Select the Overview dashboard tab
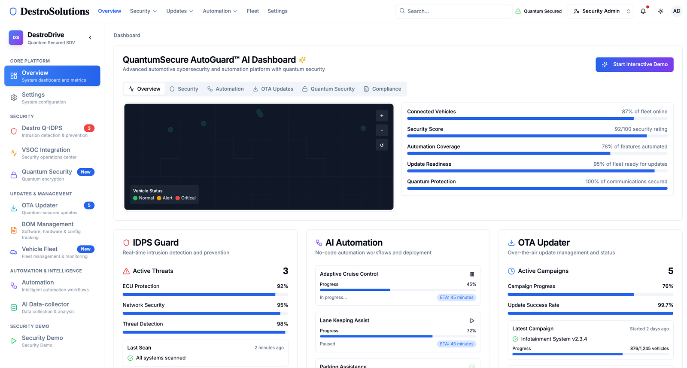 point(144,89)
